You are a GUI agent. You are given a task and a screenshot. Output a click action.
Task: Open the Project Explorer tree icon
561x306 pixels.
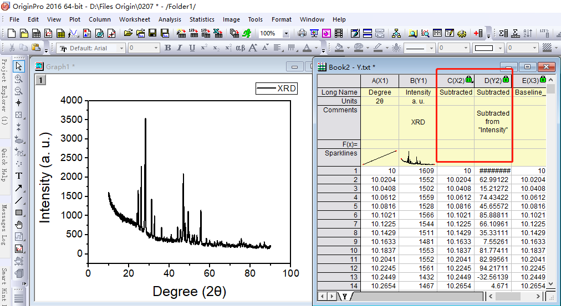(396, 34)
